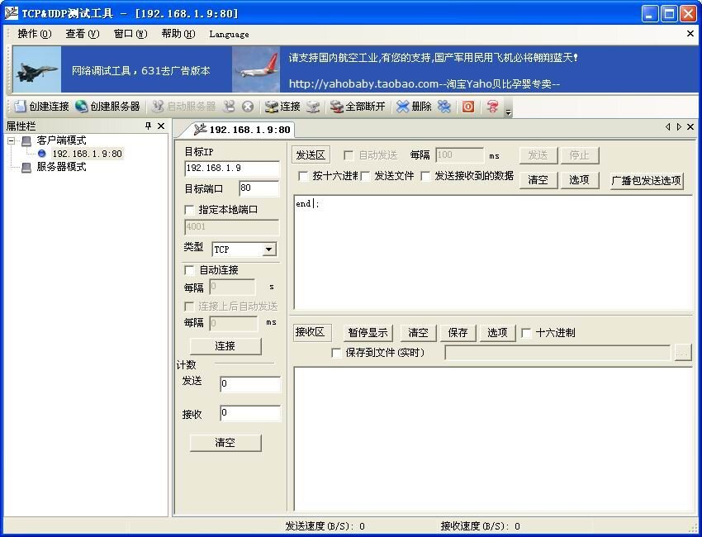The width and height of the screenshot is (702, 537).
Task: Toggle the 按十六进制 checkbox
Action: 304,176
